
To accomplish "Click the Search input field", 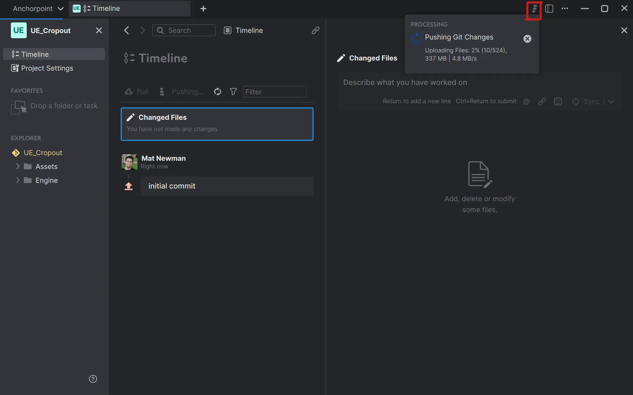I will 184,30.
